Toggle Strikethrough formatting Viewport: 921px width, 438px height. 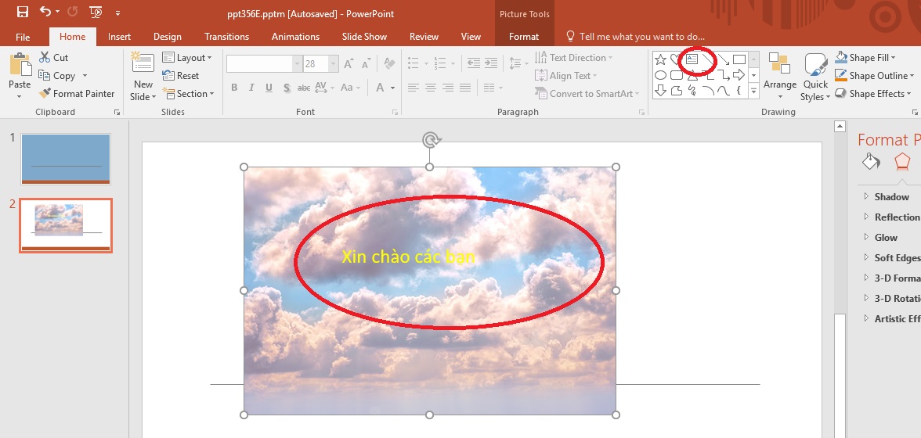(304, 88)
